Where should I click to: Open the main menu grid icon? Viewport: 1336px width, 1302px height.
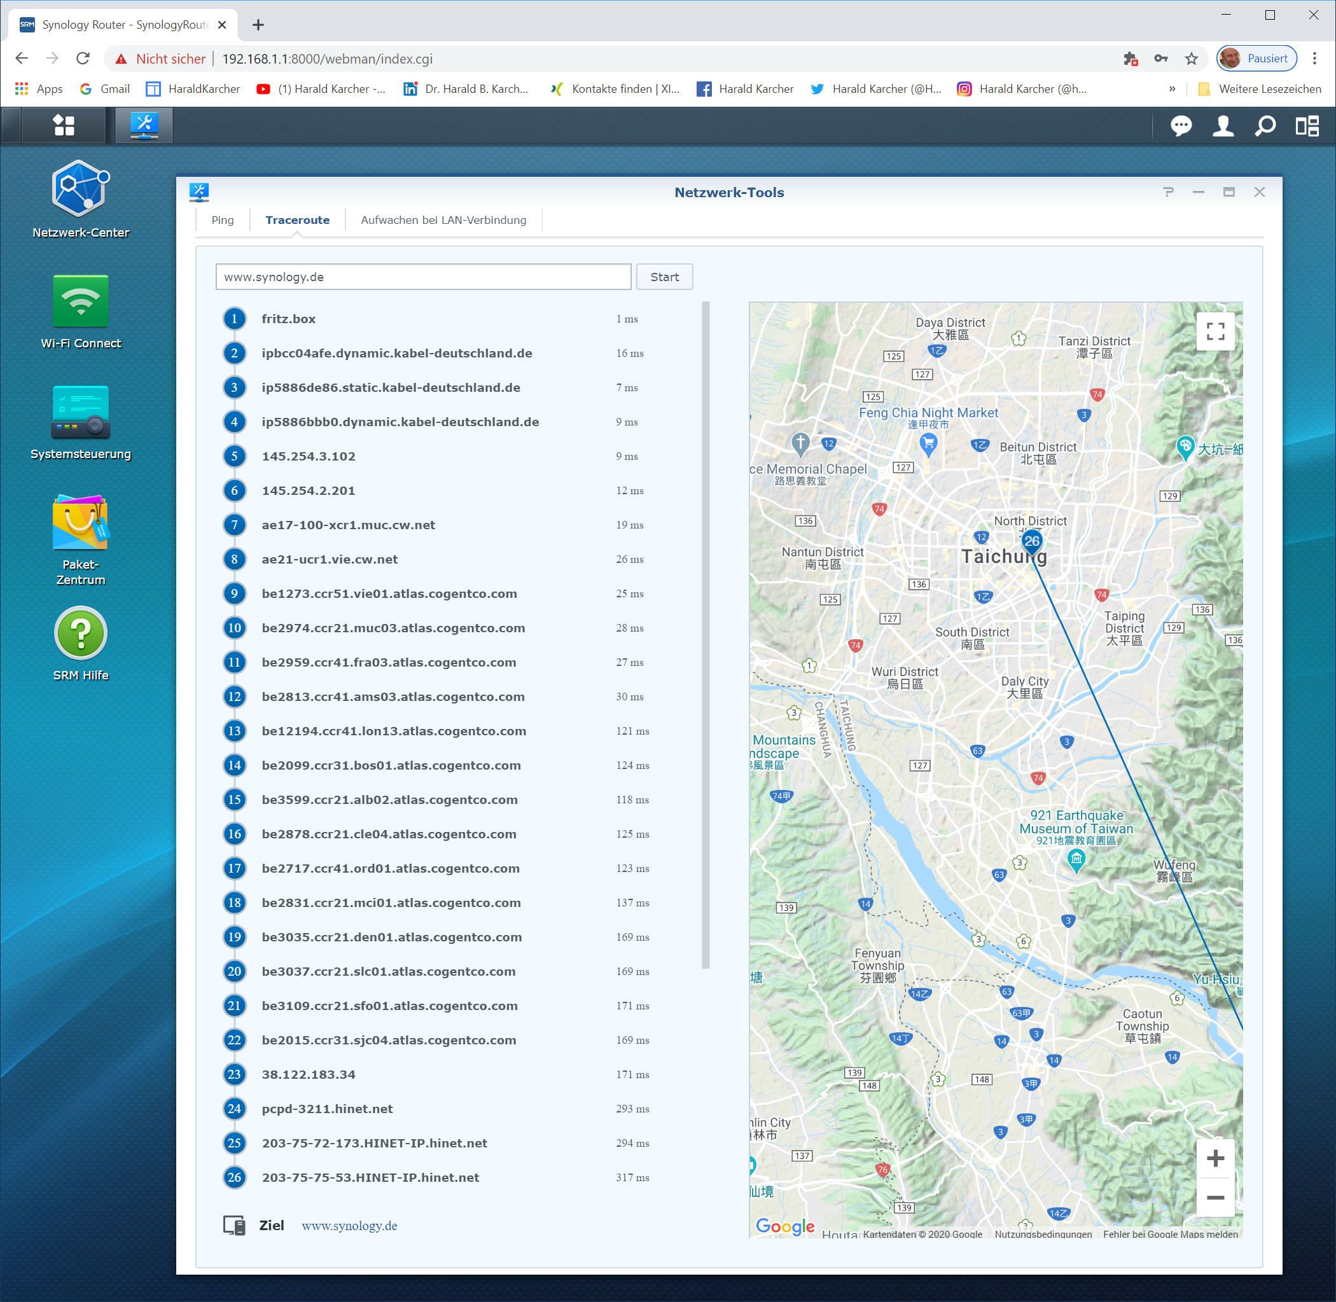(64, 125)
